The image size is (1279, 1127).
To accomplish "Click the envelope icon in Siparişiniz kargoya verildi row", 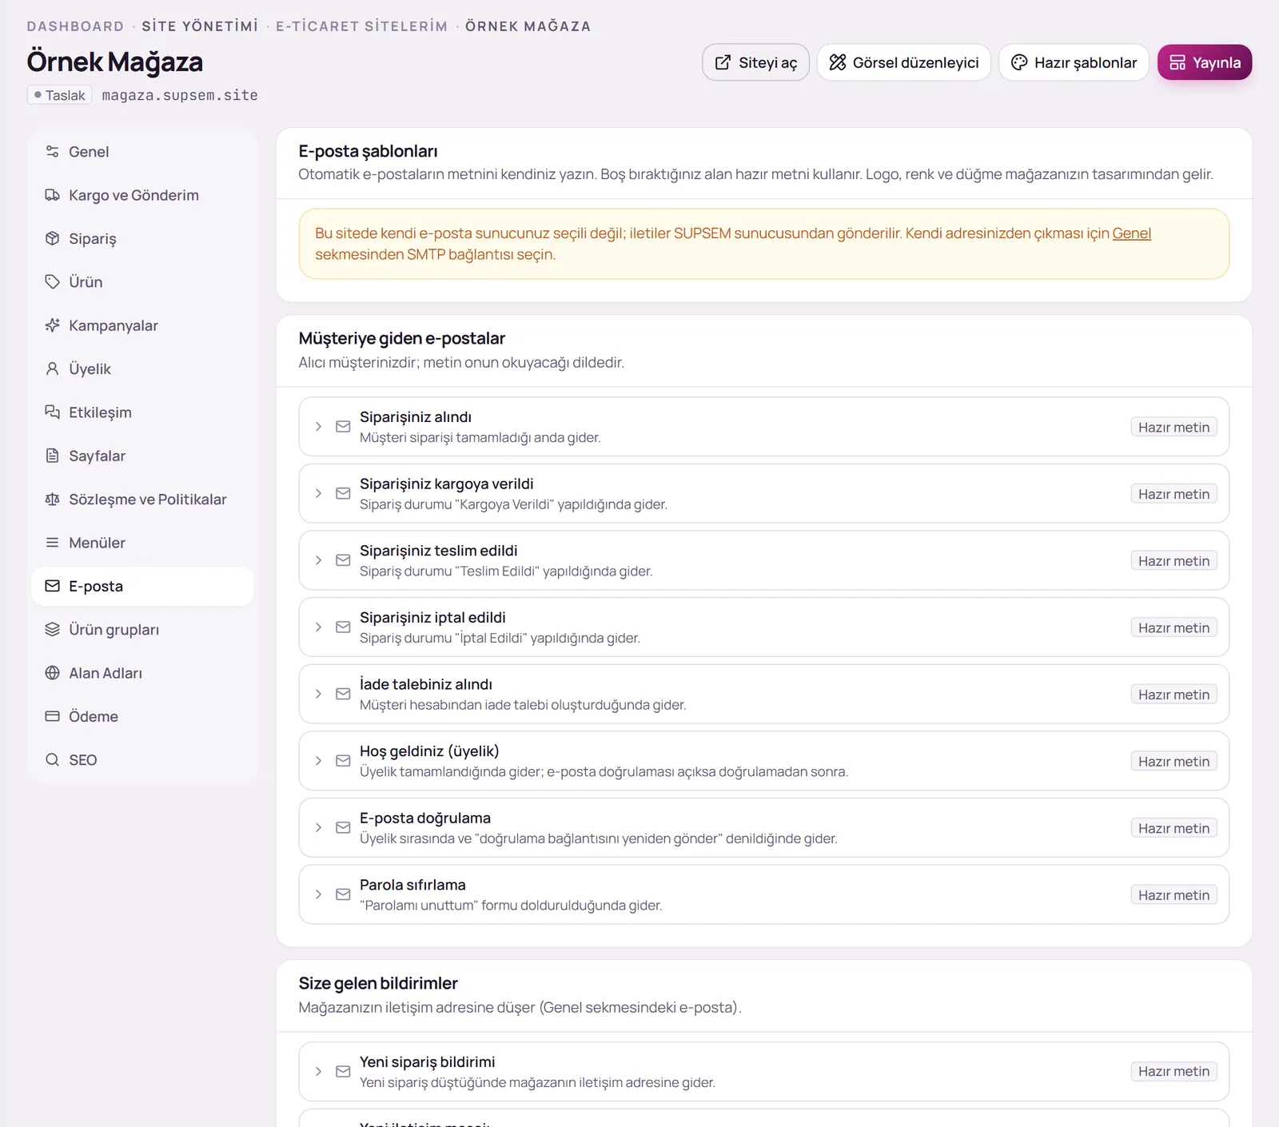I will 343,494.
